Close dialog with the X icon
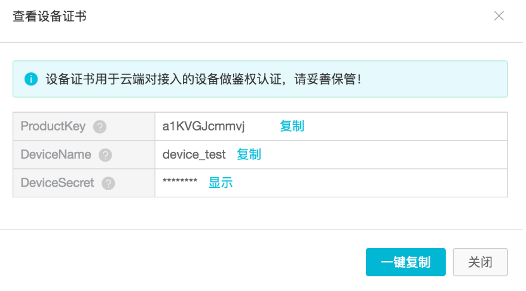This screenshot has width=526, height=291. 499,16
